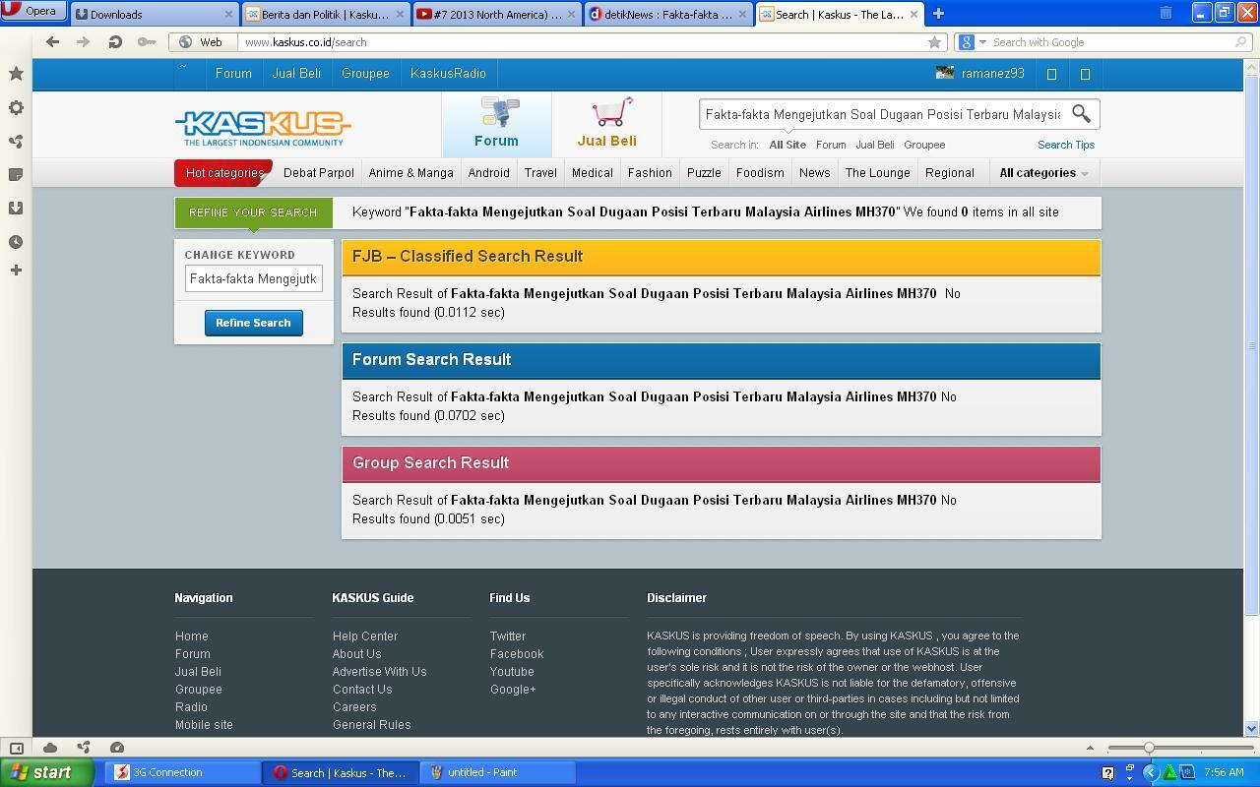The width and height of the screenshot is (1260, 787).
Task: Open Forum in the top blue bar
Action: [x=233, y=74]
